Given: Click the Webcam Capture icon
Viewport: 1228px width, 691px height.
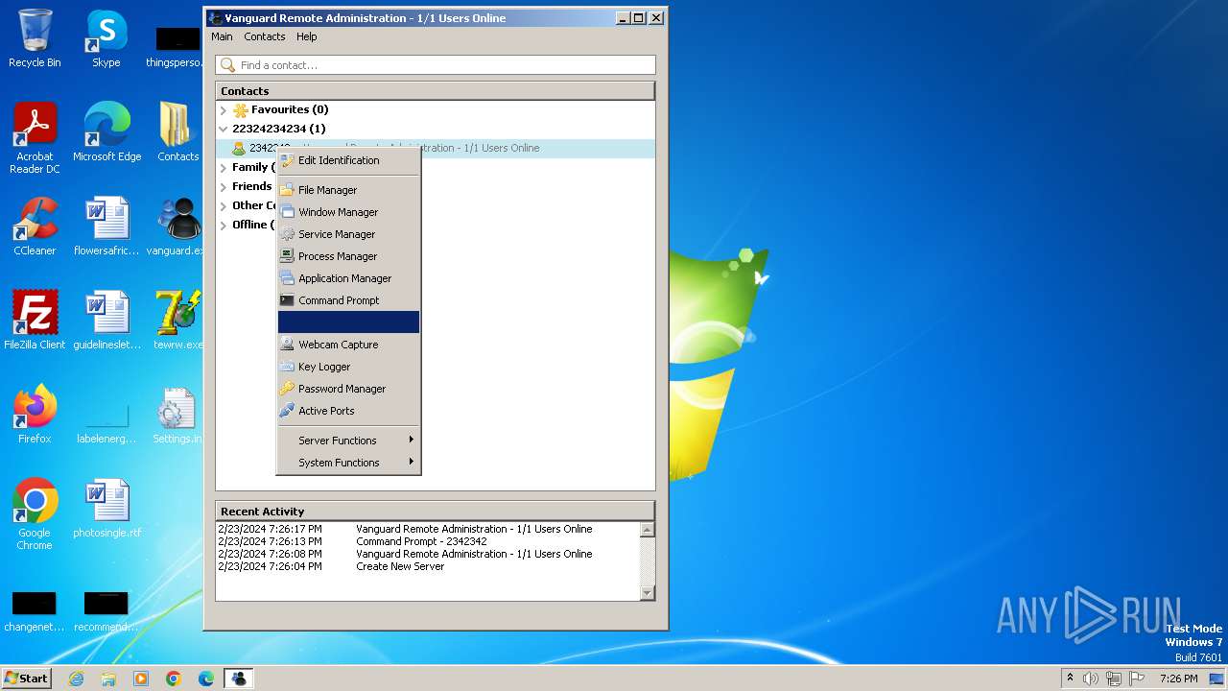Looking at the screenshot, I should click(x=287, y=345).
